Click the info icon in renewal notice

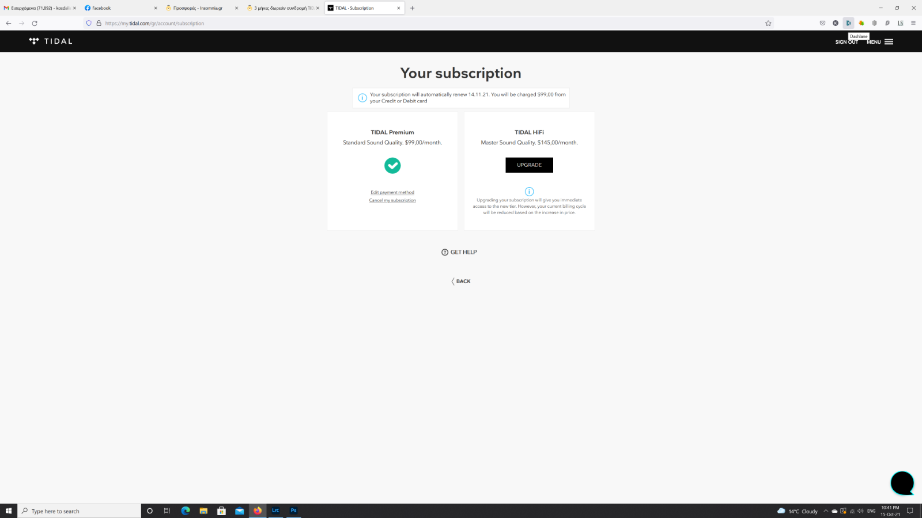coord(362,98)
